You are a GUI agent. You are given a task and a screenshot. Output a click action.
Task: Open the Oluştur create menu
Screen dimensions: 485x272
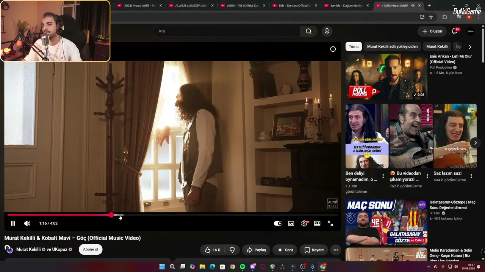(x=432, y=31)
